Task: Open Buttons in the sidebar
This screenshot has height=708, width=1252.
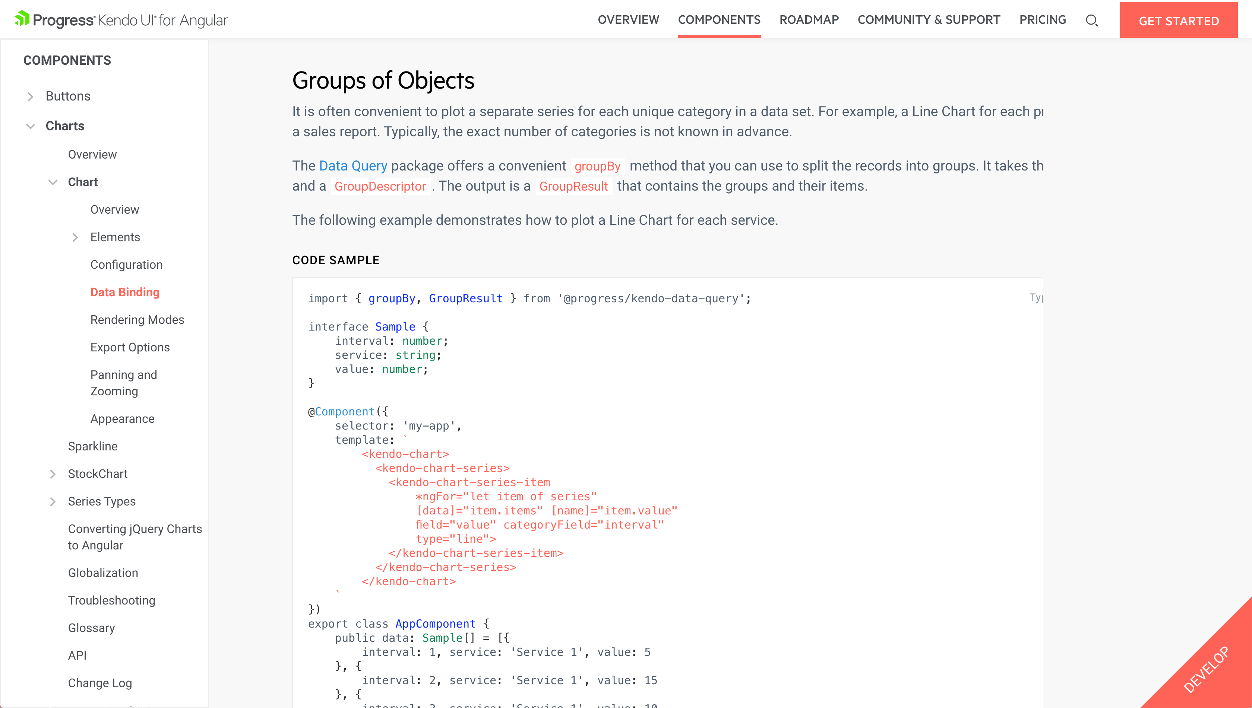Action: click(68, 96)
